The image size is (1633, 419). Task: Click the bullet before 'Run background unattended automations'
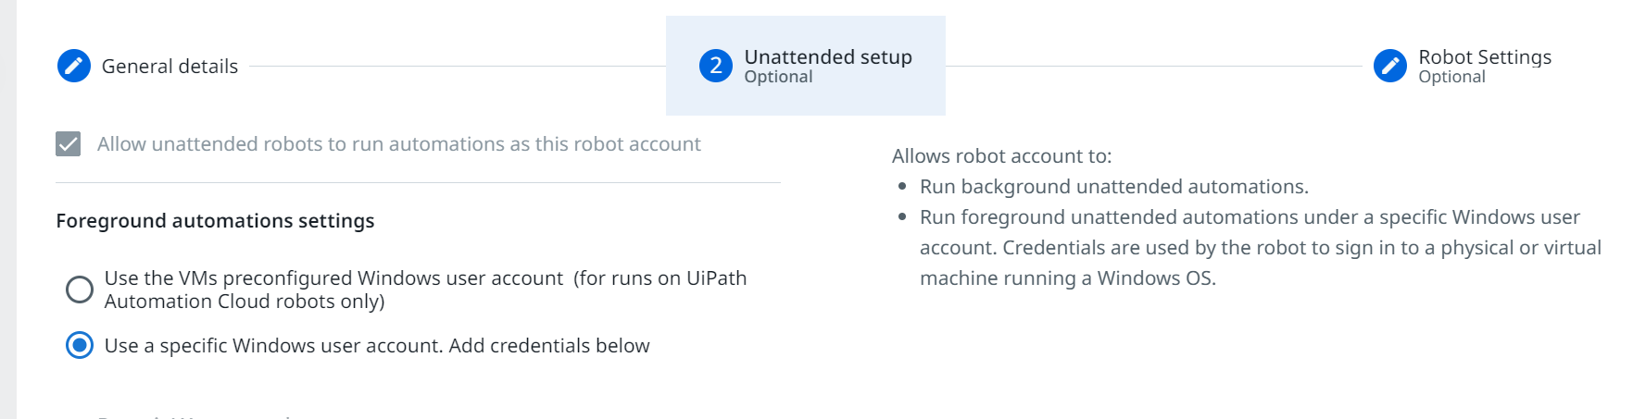(902, 187)
